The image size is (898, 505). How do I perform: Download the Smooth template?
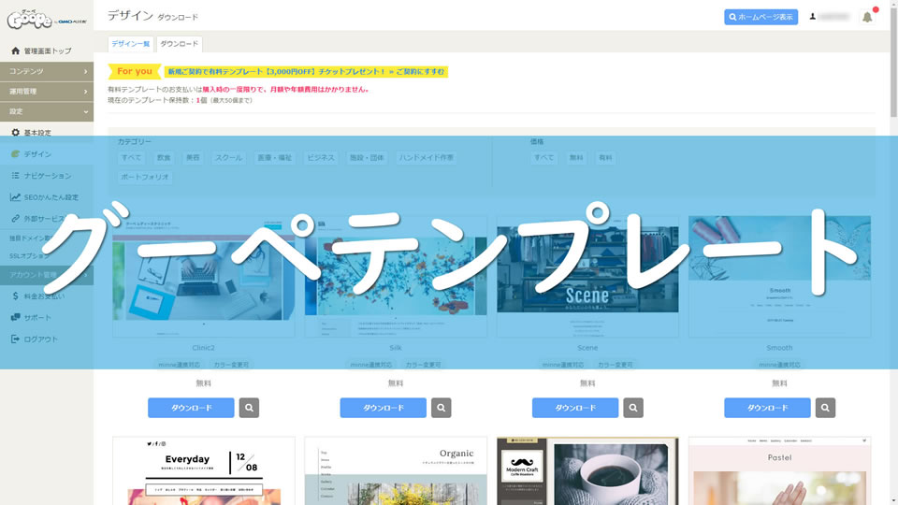(x=767, y=408)
